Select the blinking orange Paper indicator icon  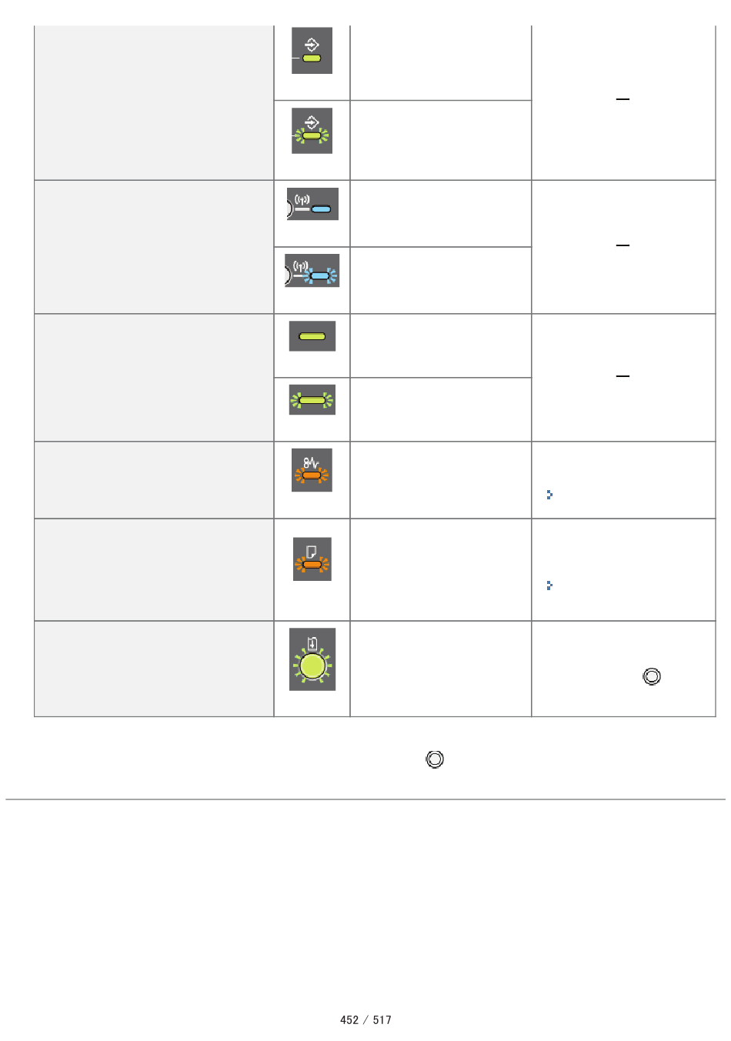click(312, 559)
